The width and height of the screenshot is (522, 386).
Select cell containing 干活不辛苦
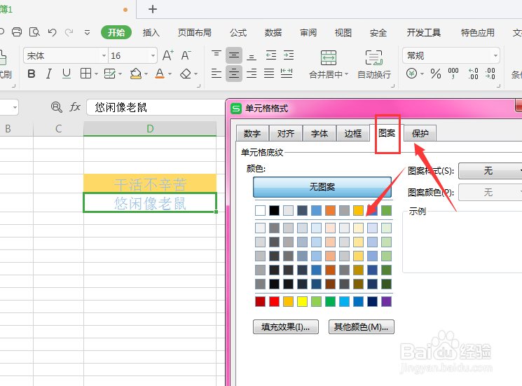[x=150, y=183]
